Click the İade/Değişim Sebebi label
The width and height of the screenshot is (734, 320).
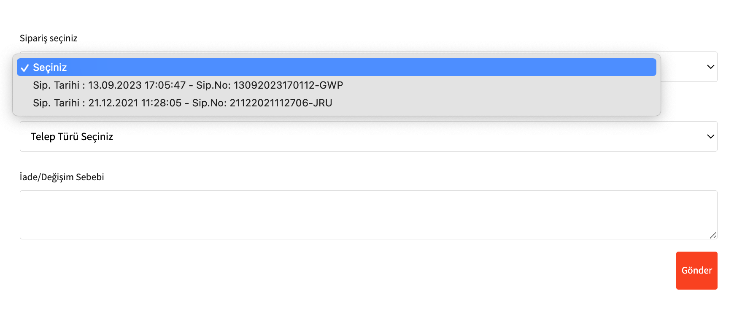(62, 177)
